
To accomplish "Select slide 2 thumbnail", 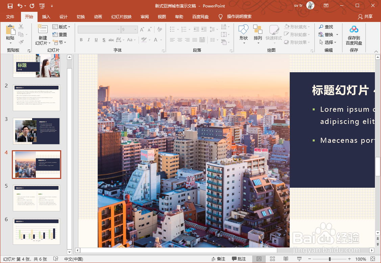I will pos(37,98).
